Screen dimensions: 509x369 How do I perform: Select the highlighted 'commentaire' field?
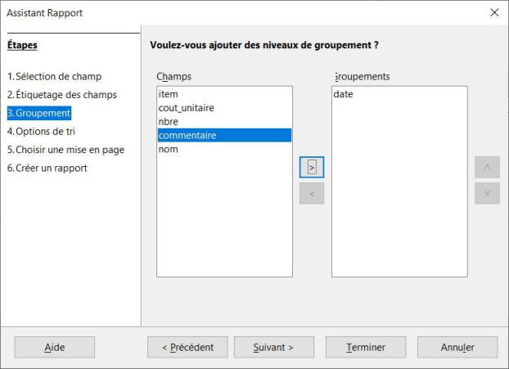188,136
